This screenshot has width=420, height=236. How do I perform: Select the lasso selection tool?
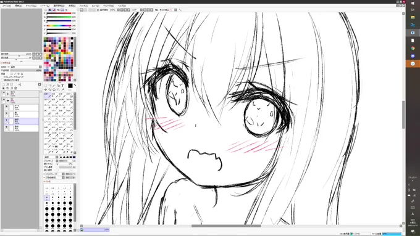[x=50, y=85]
